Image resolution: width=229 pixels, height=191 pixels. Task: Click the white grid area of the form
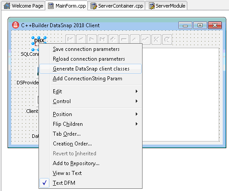click(x=181, y=95)
